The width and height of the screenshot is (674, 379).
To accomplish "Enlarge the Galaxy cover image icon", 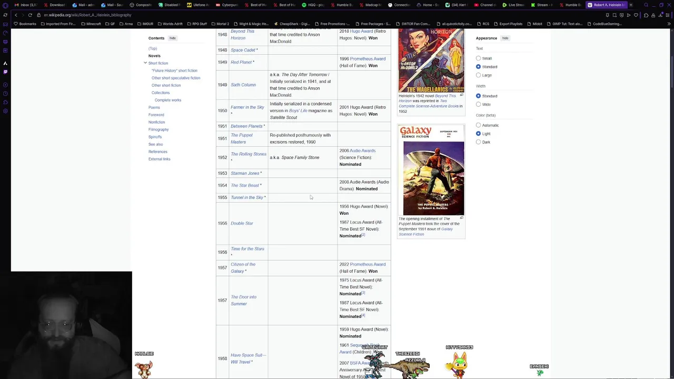I will pos(462,218).
